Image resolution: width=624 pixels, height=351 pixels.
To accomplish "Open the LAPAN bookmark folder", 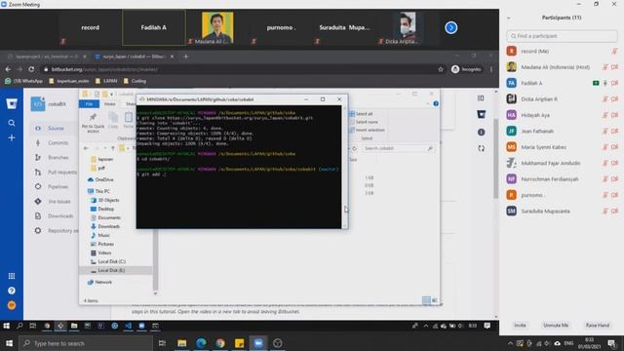I will tap(106, 81).
